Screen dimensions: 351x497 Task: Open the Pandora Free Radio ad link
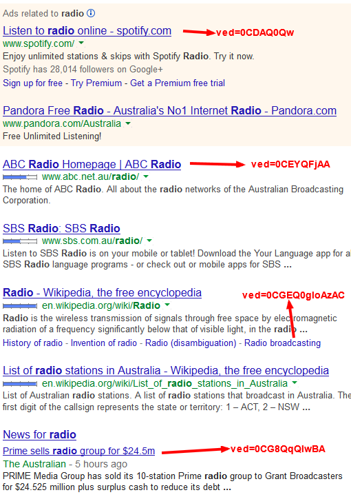point(169,110)
